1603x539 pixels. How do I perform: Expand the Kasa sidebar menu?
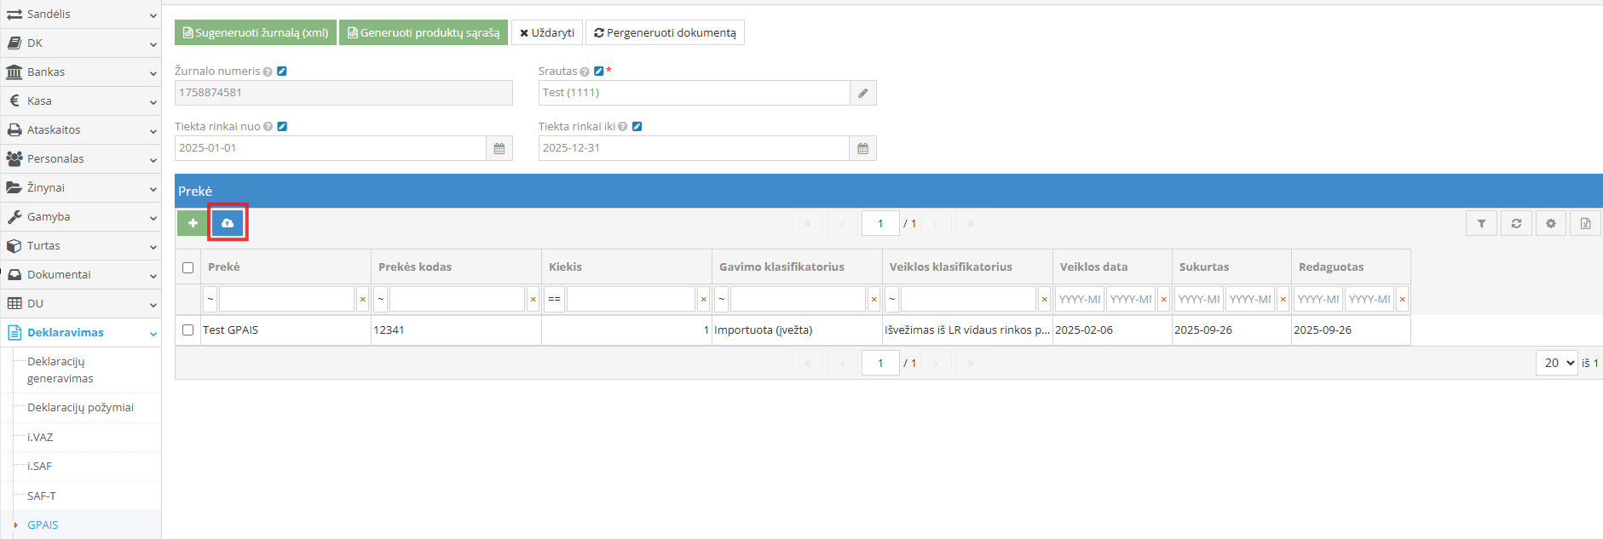tap(81, 101)
